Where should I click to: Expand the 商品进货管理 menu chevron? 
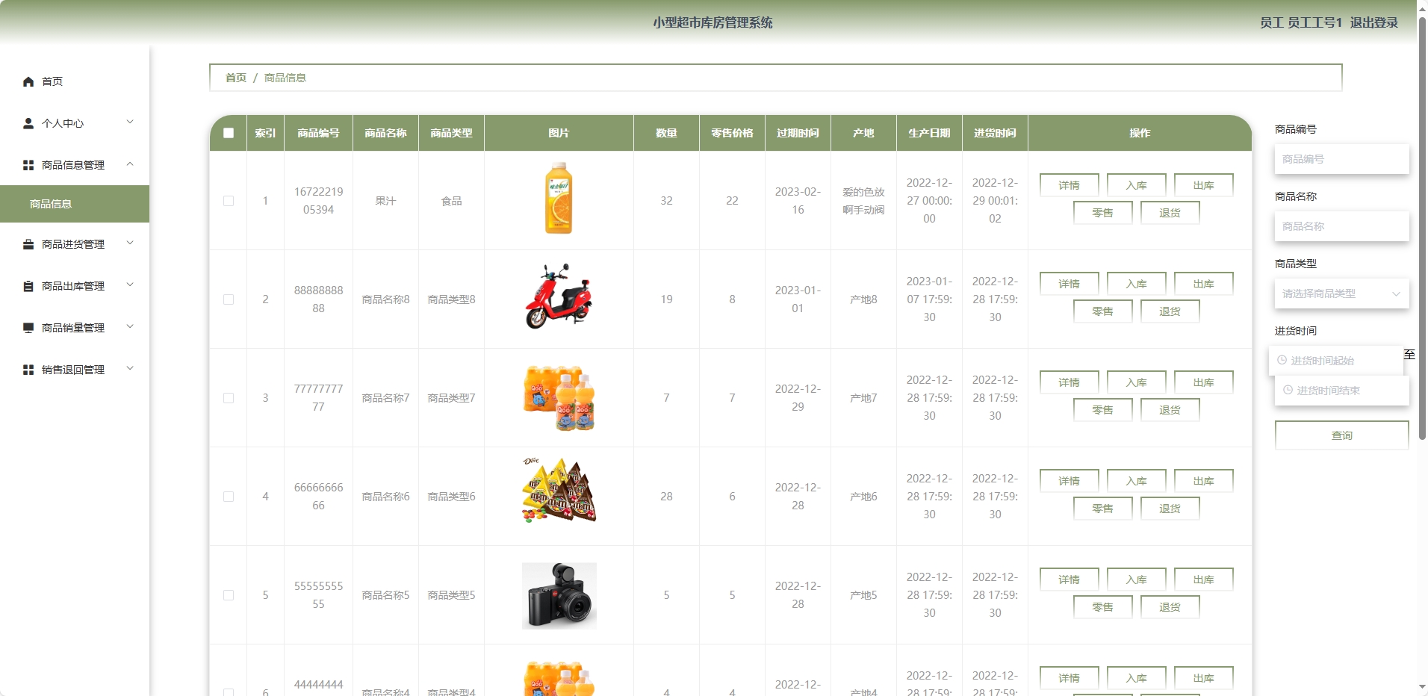click(x=130, y=243)
